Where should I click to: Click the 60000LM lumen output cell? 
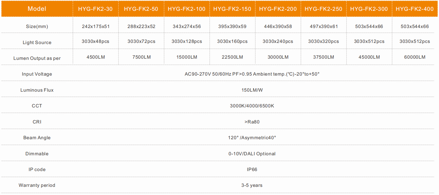415,57
